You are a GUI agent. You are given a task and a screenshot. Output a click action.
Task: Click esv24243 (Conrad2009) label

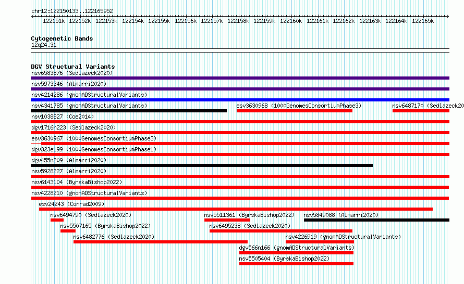point(71,204)
